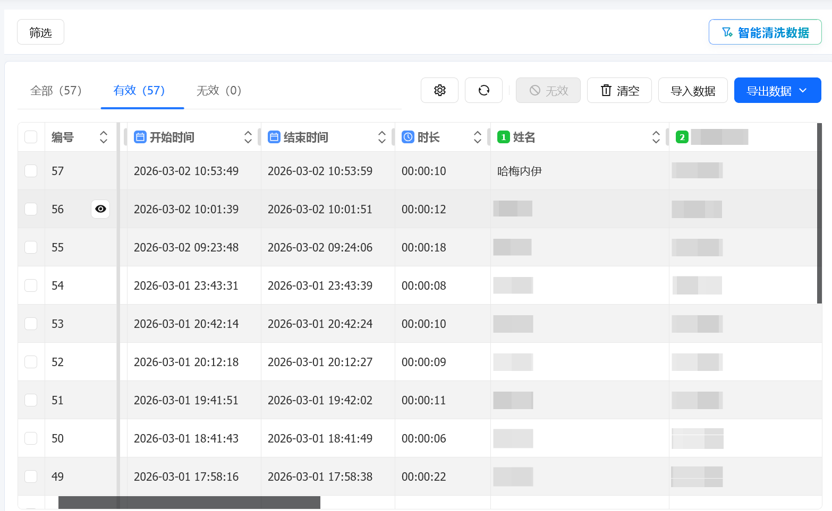Click the 智能清洗数据 button

[x=765, y=32]
